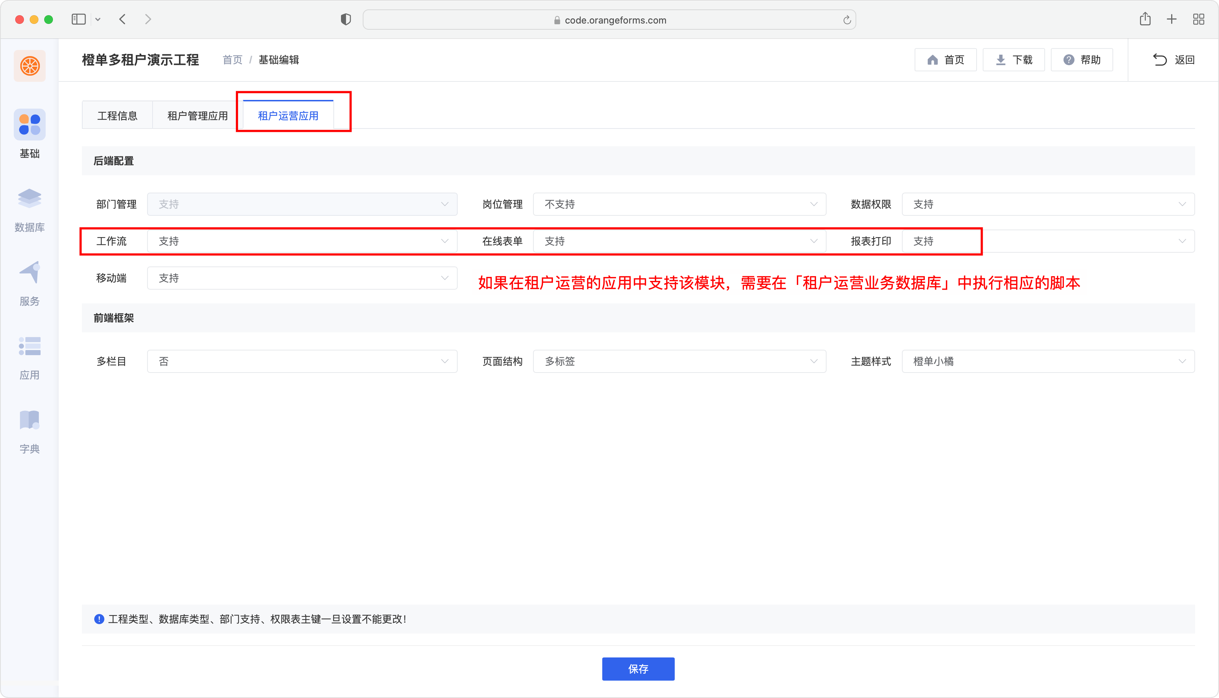Open the 基础 sidebar section

point(29,134)
